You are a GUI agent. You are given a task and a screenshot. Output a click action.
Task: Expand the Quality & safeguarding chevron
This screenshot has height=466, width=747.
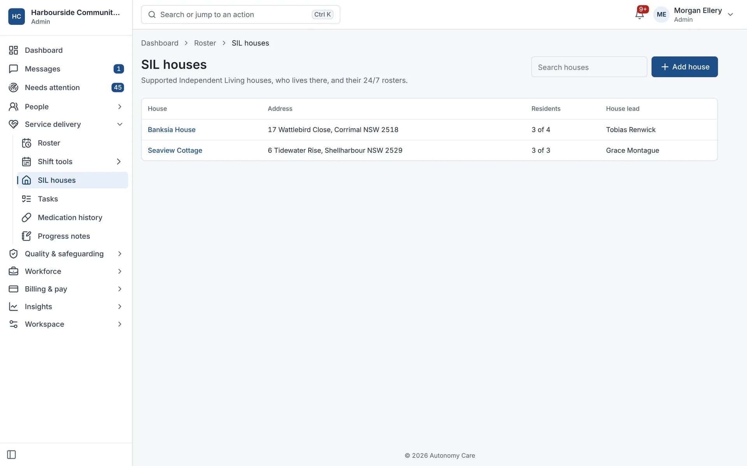[x=119, y=254]
